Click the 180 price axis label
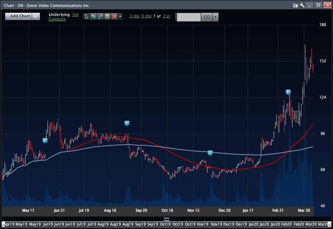The height and width of the screenshot is (229, 333). tap(323, 25)
